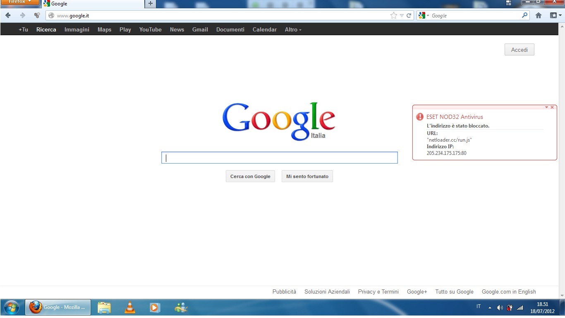This screenshot has width=565, height=318.
Task: Click the Accedi sign-in button
Action: pyautogui.click(x=520, y=50)
